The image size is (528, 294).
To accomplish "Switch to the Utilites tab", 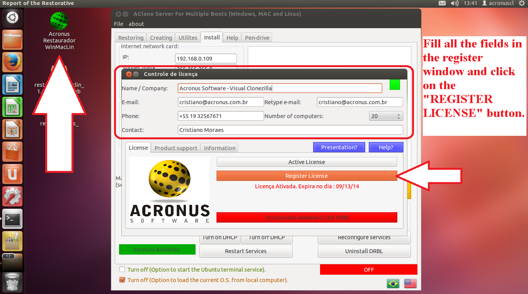I will 188,38.
